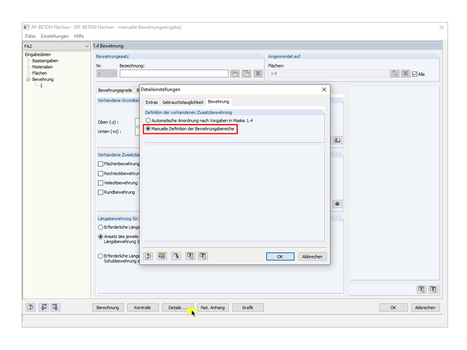Screen dimensions: 467x350
Task: Select Bewehrung in the tree
Action: [43, 79]
